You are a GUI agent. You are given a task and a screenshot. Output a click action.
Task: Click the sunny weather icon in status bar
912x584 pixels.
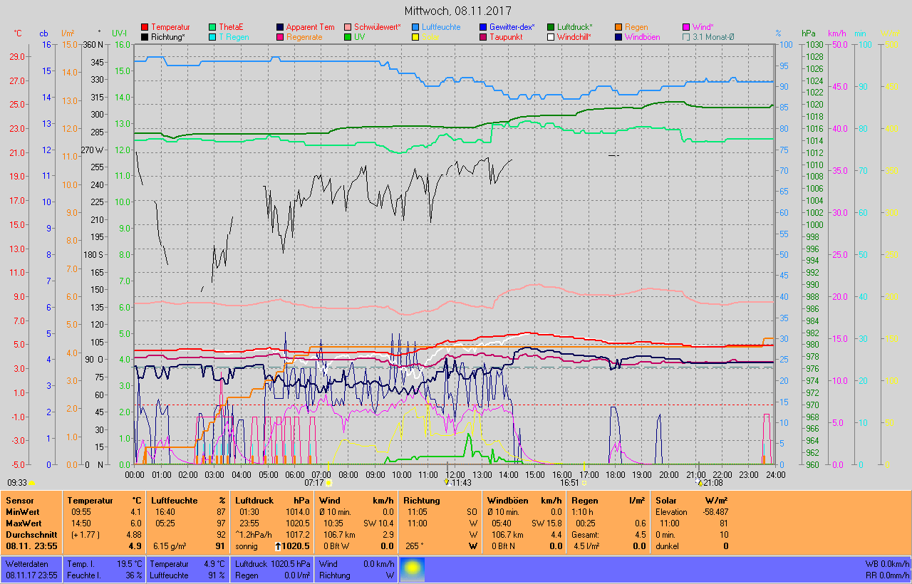[412, 568]
